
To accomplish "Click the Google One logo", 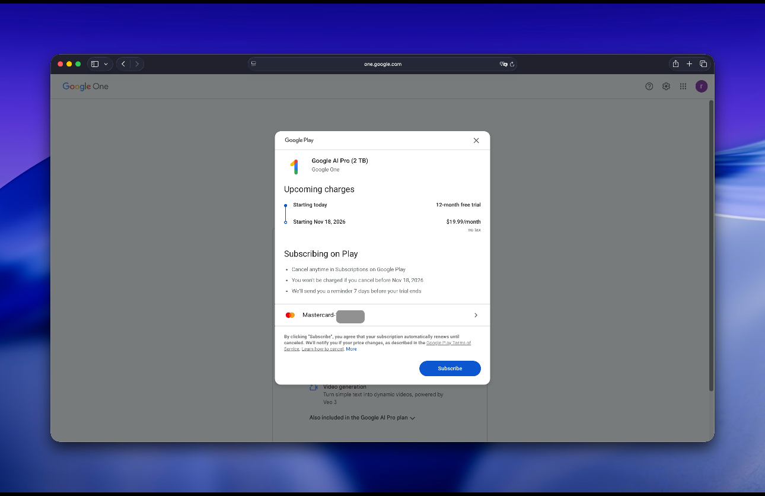I will pyautogui.click(x=85, y=87).
